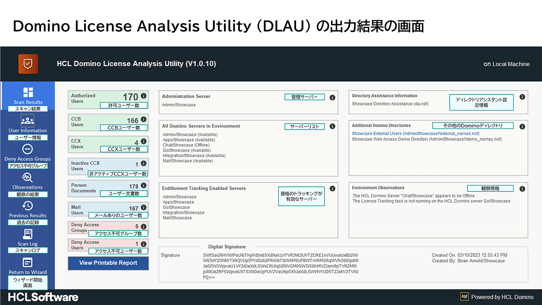Click the Created On timestamp

pyautogui.click(x=469, y=255)
